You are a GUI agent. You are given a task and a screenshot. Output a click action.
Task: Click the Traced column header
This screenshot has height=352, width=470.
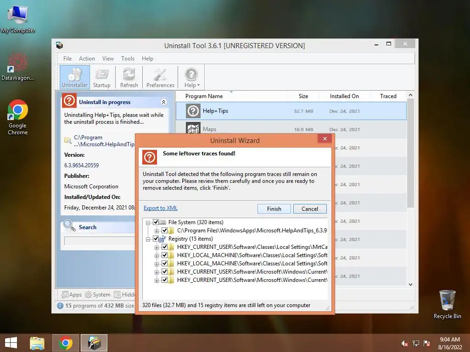[x=388, y=96]
